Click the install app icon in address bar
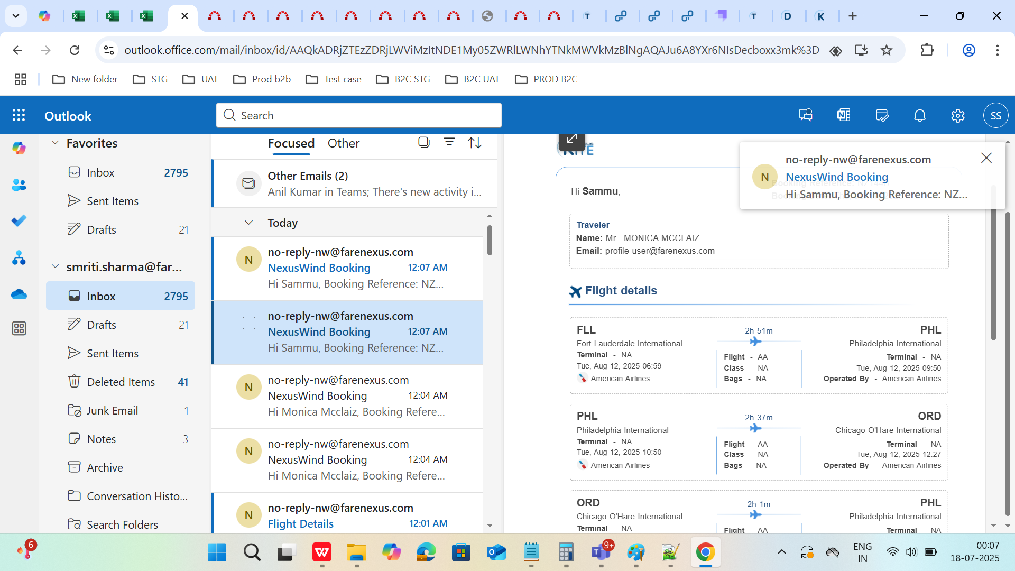The height and width of the screenshot is (571, 1015). (x=861, y=50)
